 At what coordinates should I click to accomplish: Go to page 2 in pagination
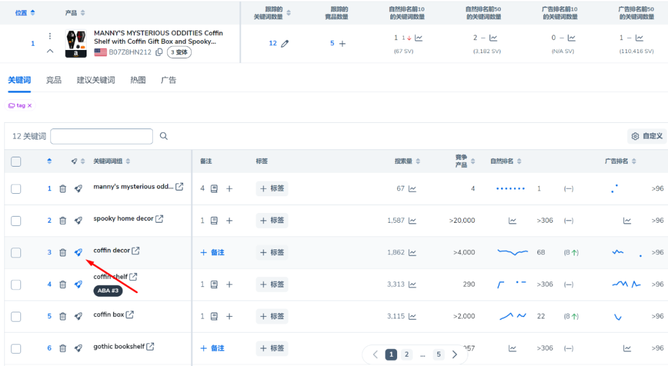[406, 354]
